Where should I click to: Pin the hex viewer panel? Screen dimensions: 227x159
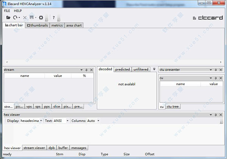(x=216, y=115)
